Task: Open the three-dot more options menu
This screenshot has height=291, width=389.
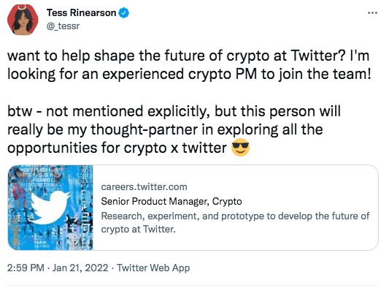Action: (x=372, y=12)
